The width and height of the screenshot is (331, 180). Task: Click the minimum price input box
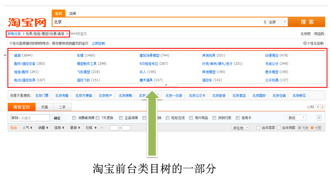[x=114, y=128]
